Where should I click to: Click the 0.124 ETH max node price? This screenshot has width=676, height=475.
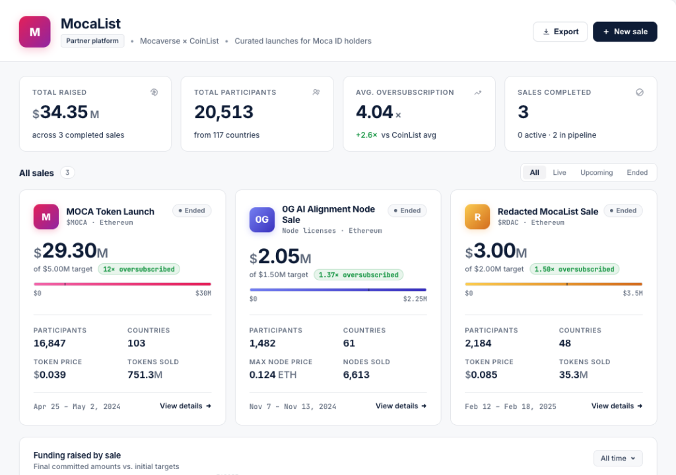(x=273, y=375)
